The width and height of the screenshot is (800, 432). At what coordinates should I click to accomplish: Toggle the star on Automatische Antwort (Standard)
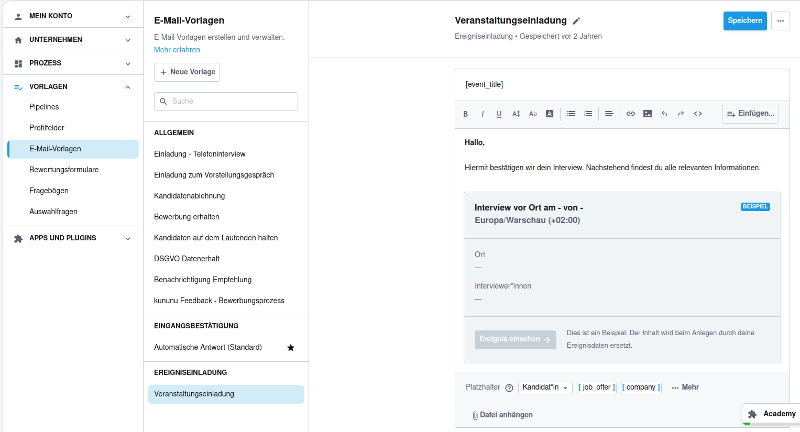click(x=291, y=347)
